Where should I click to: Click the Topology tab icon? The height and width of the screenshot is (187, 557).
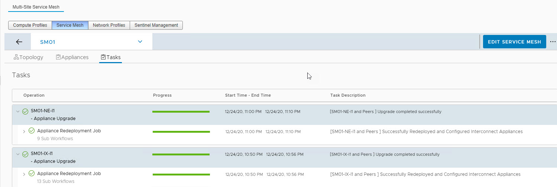16,57
